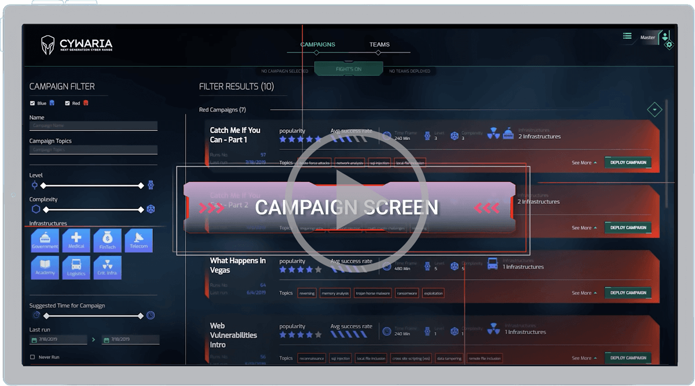Click the trojan horse malware topic tag
The image size is (695, 386).
click(x=373, y=293)
